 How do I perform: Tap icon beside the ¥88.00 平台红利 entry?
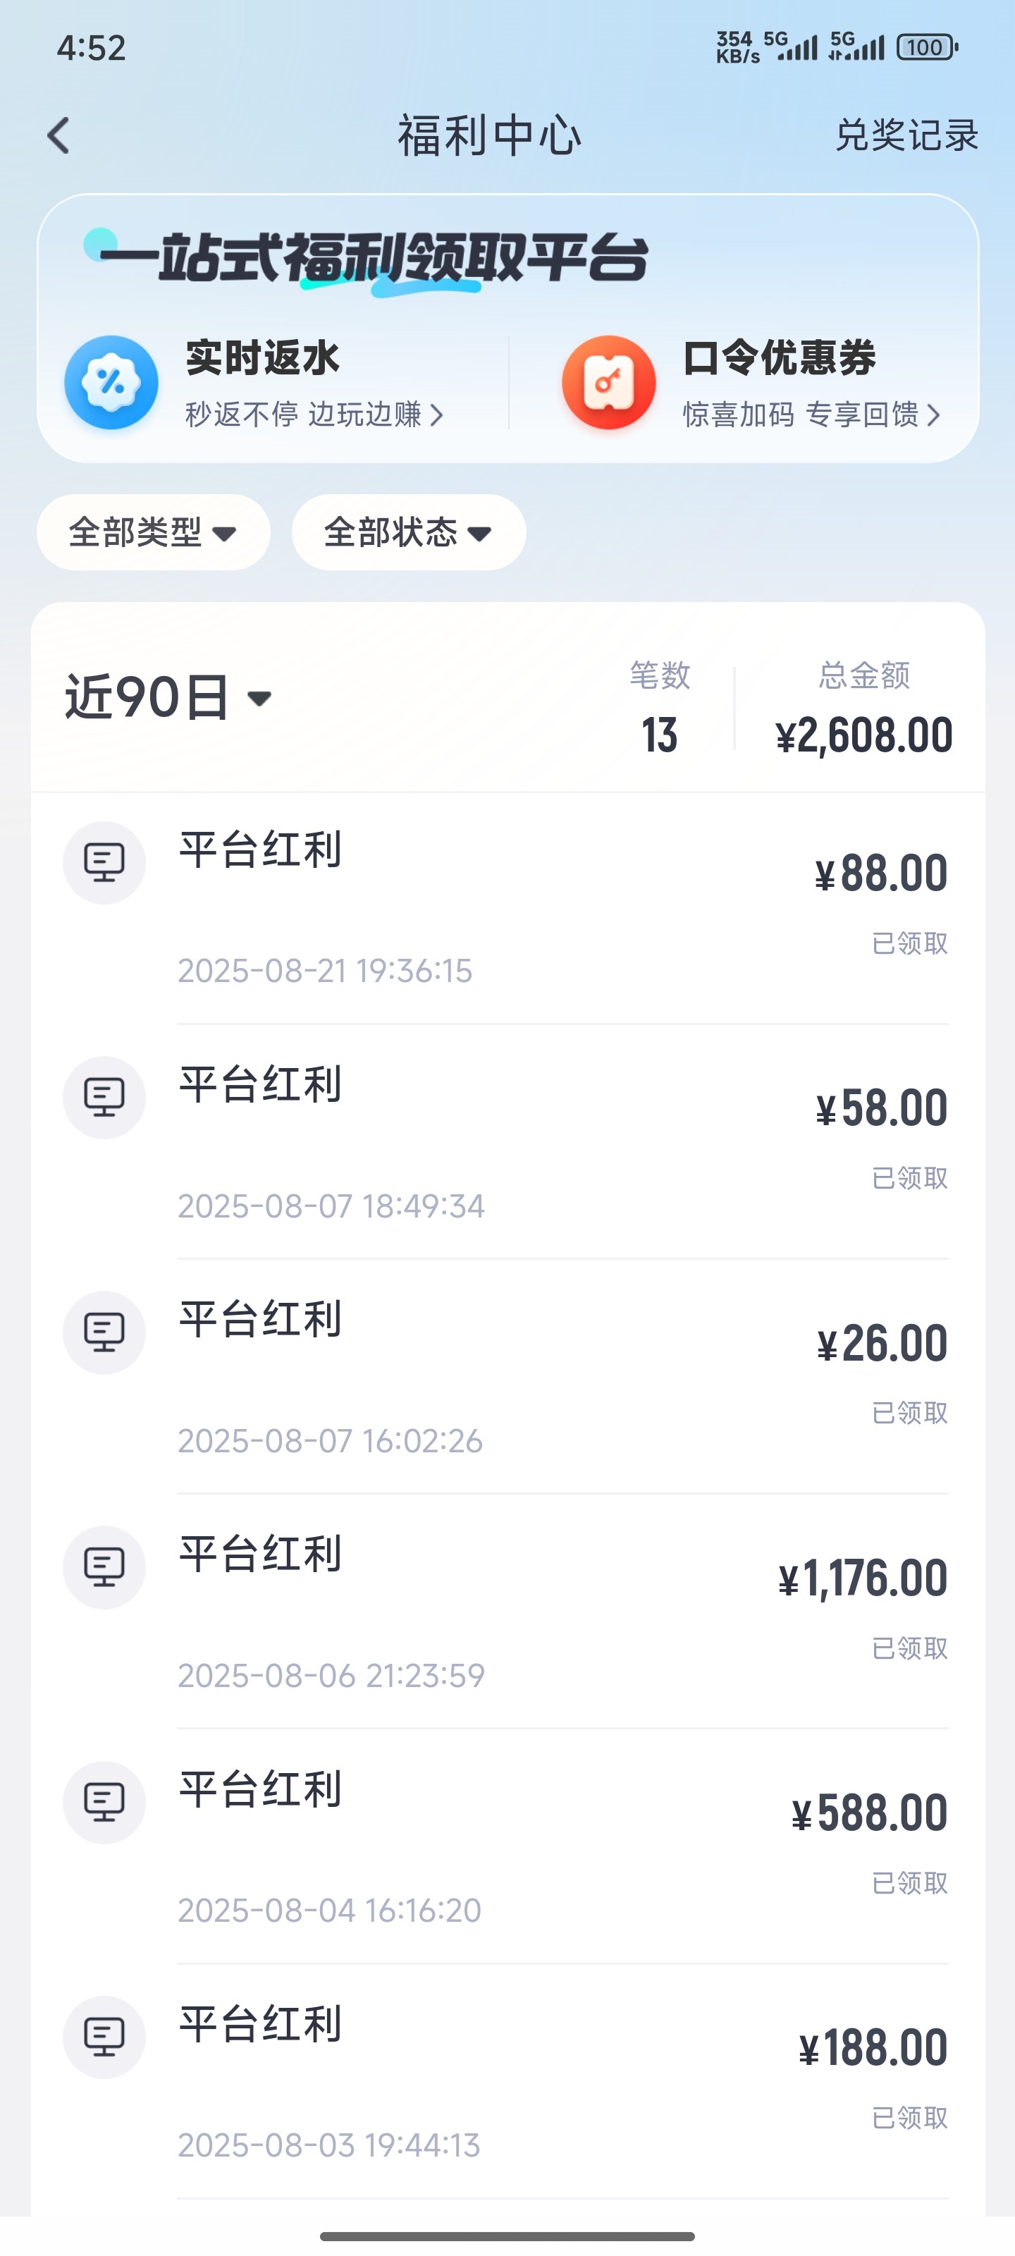point(104,863)
